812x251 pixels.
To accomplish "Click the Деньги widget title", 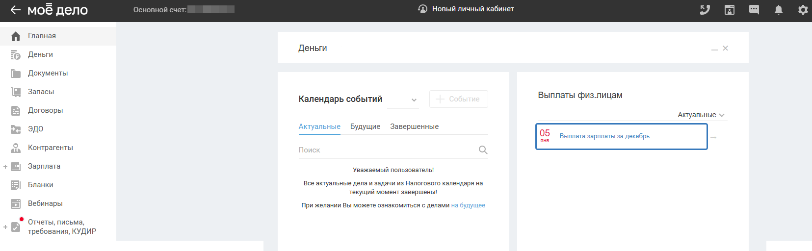I will 313,48.
